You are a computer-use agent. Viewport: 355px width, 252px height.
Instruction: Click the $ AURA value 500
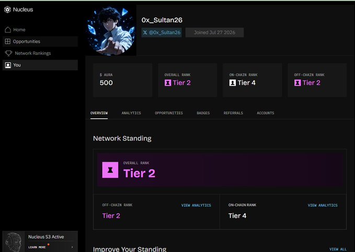106,83
